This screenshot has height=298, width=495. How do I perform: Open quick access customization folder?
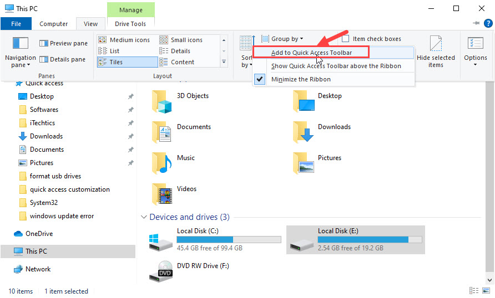[x=70, y=189]
